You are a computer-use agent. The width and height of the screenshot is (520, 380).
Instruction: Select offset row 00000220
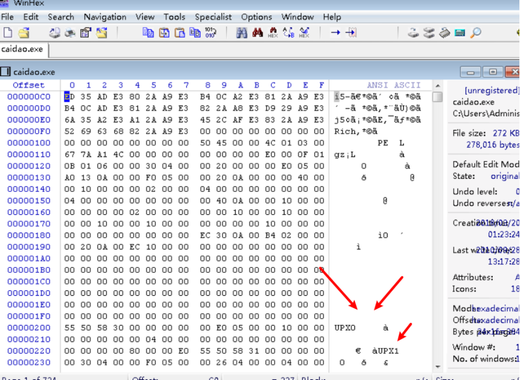(x=29, y=351)
